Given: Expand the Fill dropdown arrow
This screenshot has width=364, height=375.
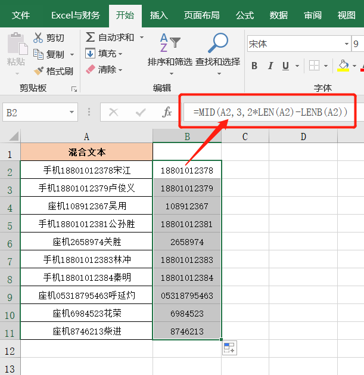Looking at the screenshot, I should click(x=120, y=54).
